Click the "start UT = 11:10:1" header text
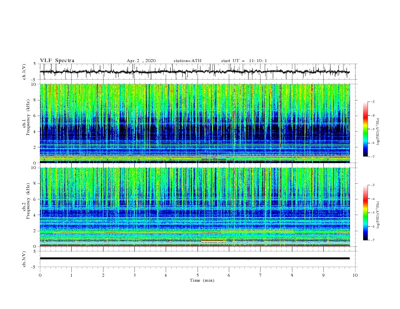400x309 pixels. 244,61
